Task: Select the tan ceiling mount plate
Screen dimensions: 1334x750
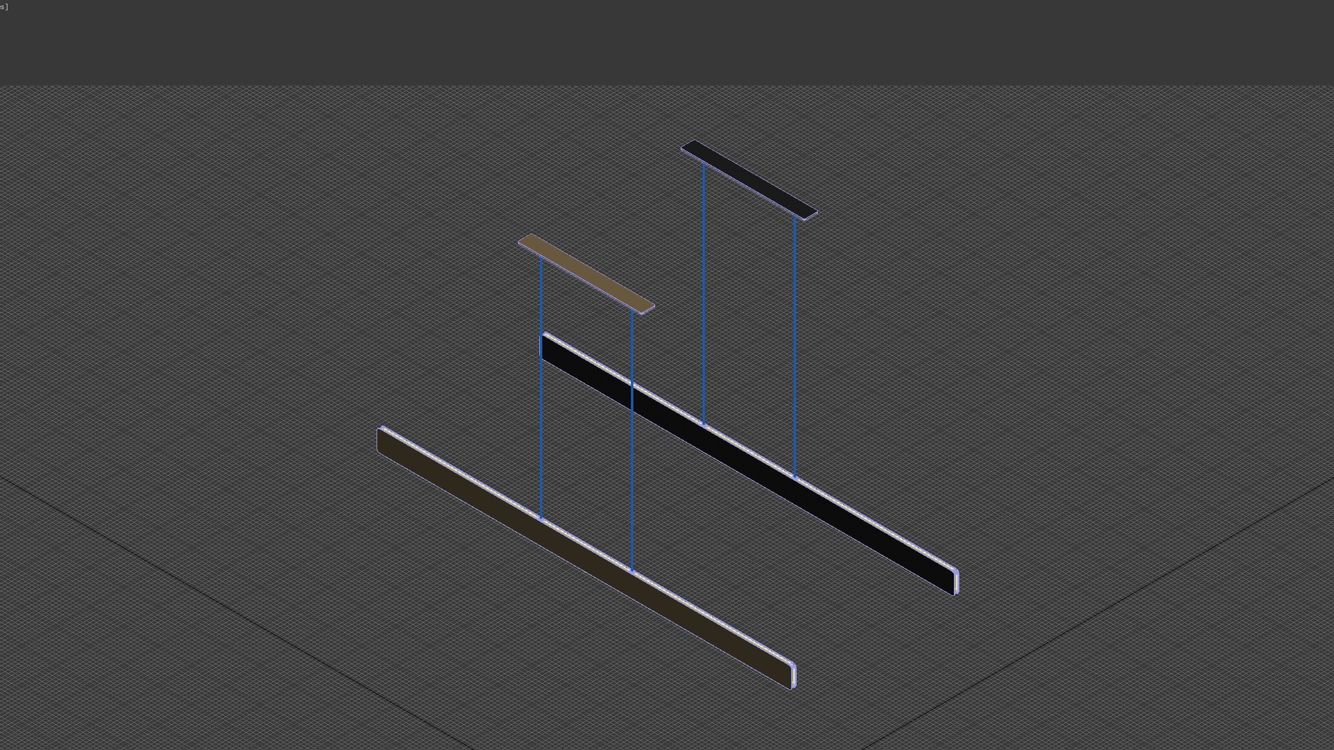Action: [586, 274]
